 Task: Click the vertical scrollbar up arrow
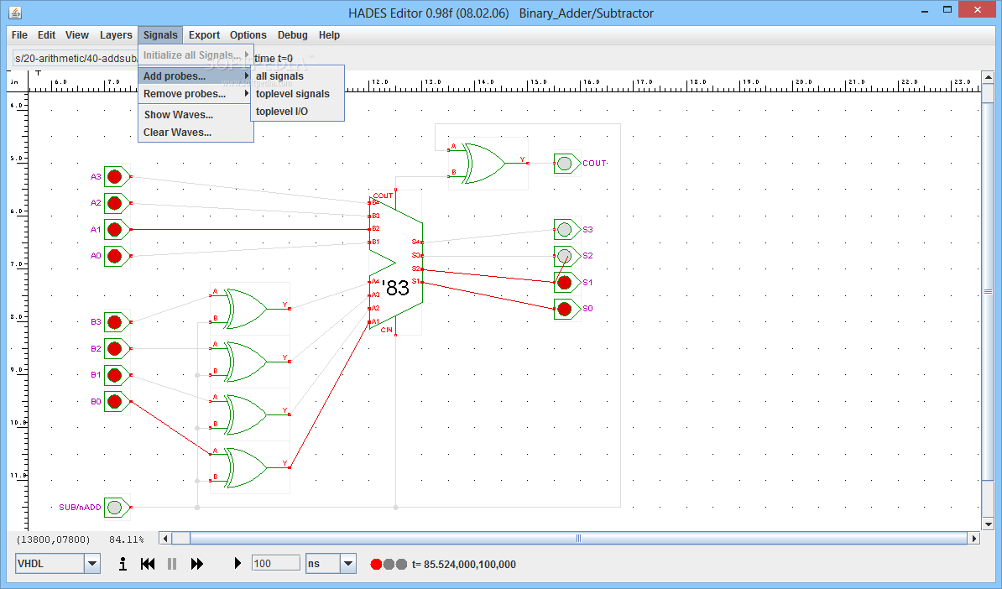coord(988,77)
